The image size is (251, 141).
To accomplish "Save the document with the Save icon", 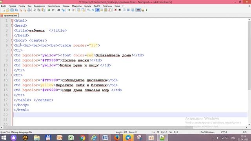I will click(12, 10).
